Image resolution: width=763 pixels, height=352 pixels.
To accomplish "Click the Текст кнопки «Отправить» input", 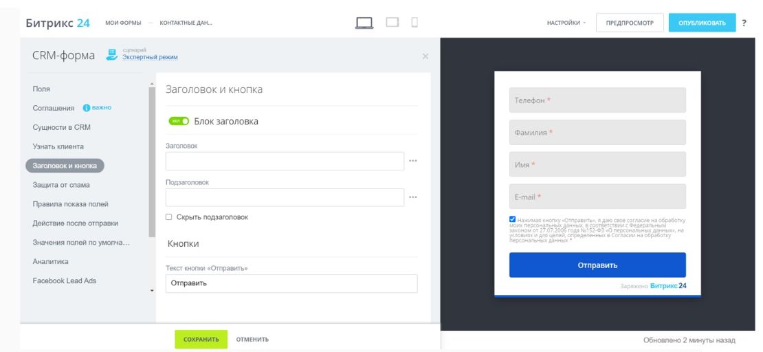I will [x=291, y=283].
